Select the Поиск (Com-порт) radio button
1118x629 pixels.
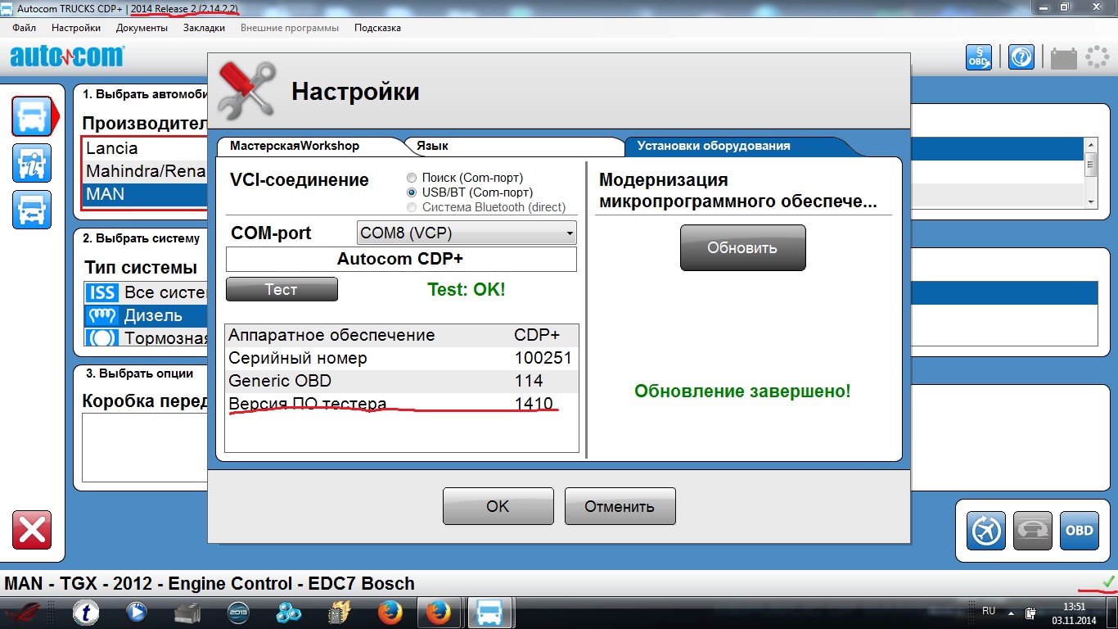412,178
